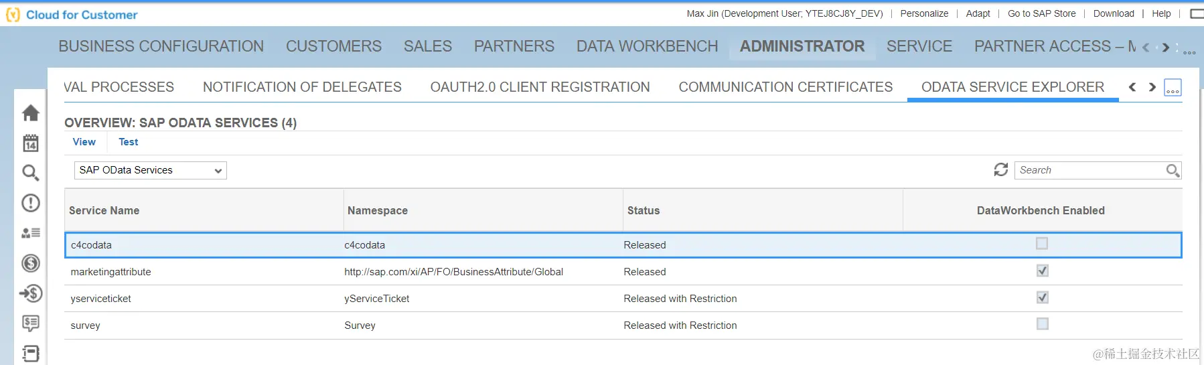Open the Data Workbench work center

click(x=647, y=46)
